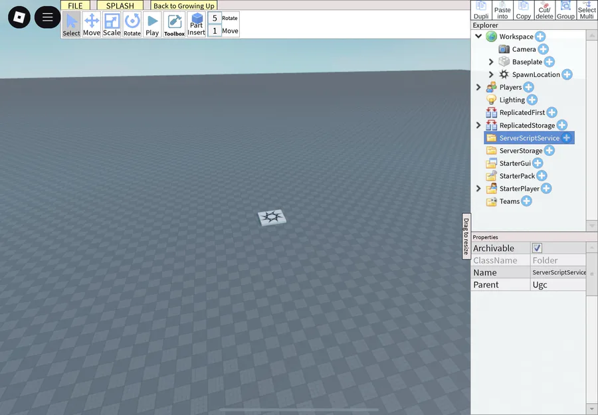Enable Select Multi mode
The height and width of the screenshot is (415, 598).
click(x=587, y=10)
